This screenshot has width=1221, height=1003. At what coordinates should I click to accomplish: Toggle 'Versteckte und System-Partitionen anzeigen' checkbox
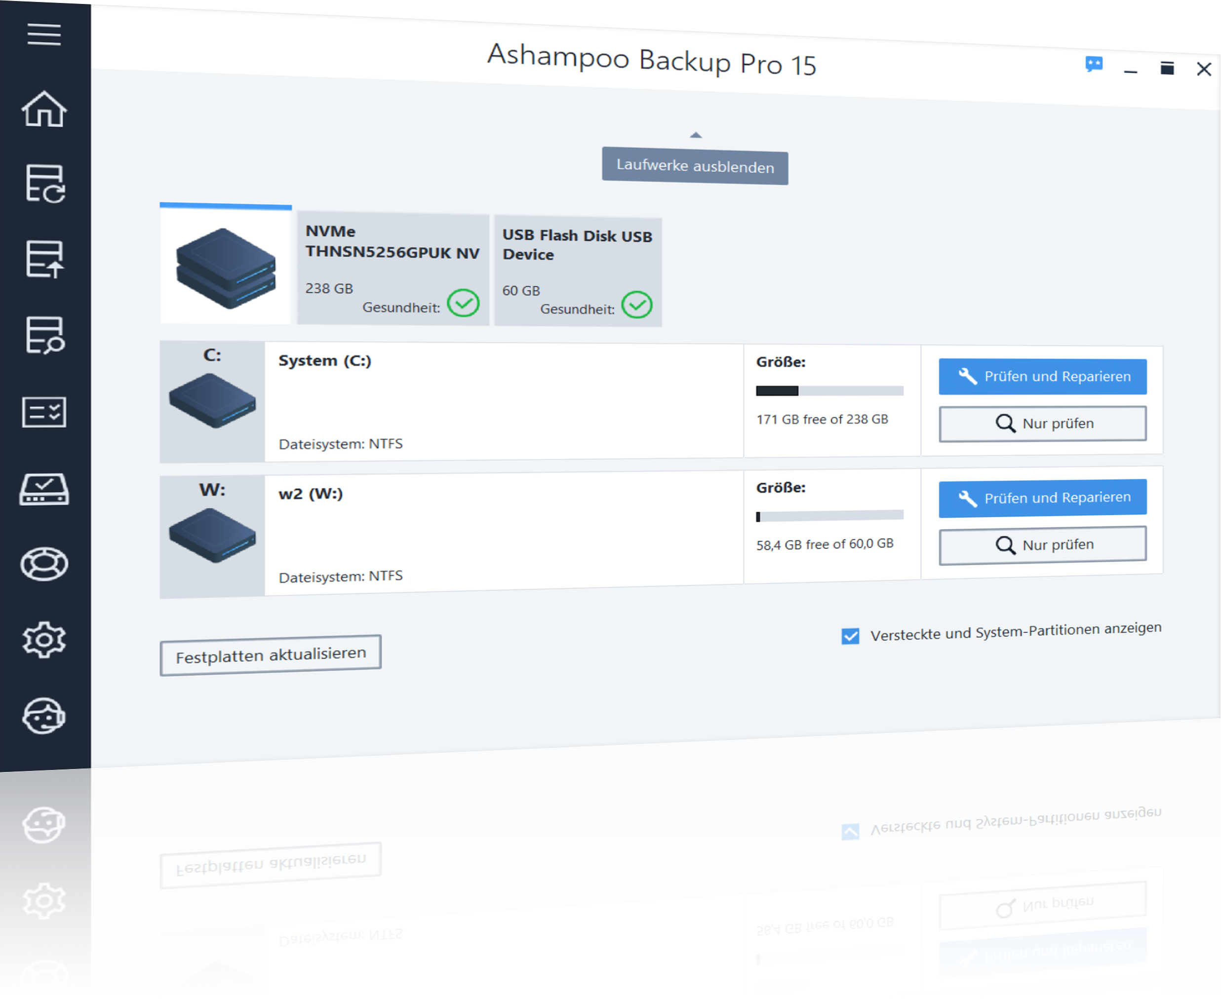click(x=850, y=636)
